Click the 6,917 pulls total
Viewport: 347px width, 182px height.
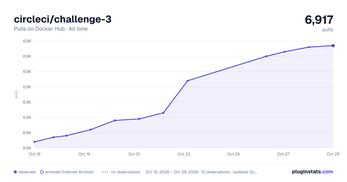tap(319, 20)
